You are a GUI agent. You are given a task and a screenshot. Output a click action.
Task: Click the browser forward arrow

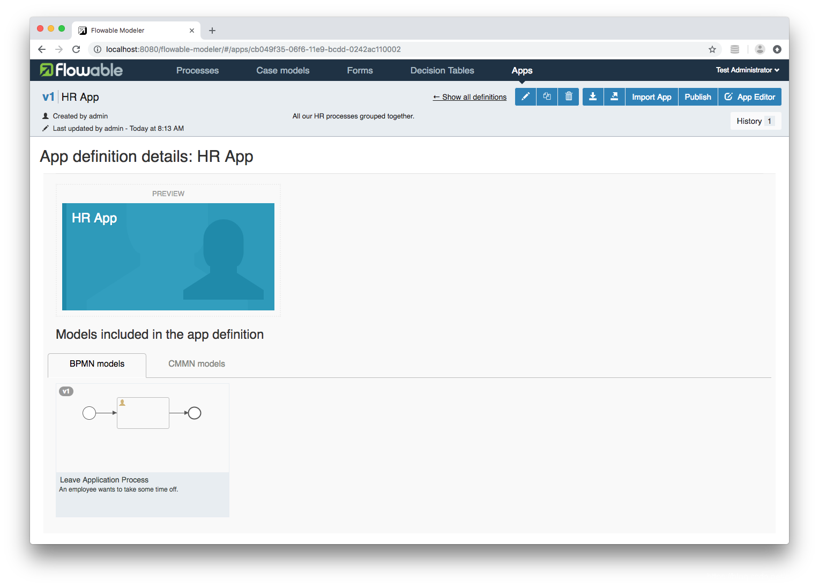(59, 49)
